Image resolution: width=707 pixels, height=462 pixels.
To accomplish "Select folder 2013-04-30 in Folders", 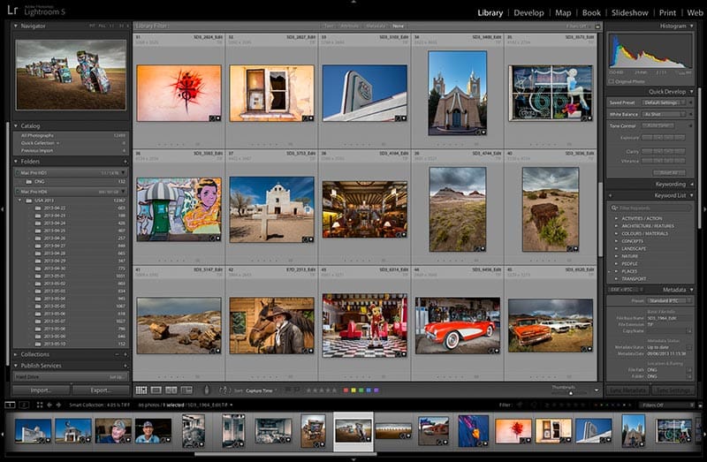I will 55,269.
